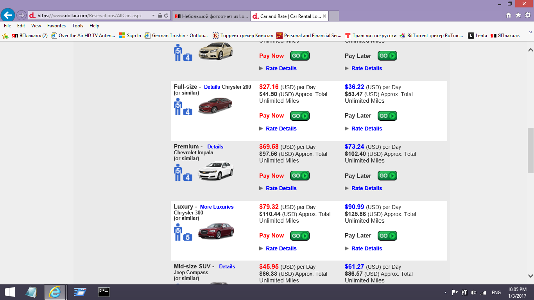The height and width of the screenshot is (300, 534).
Task: Click Pay Now GO for Chevrolet Impala
Action: 300,176
